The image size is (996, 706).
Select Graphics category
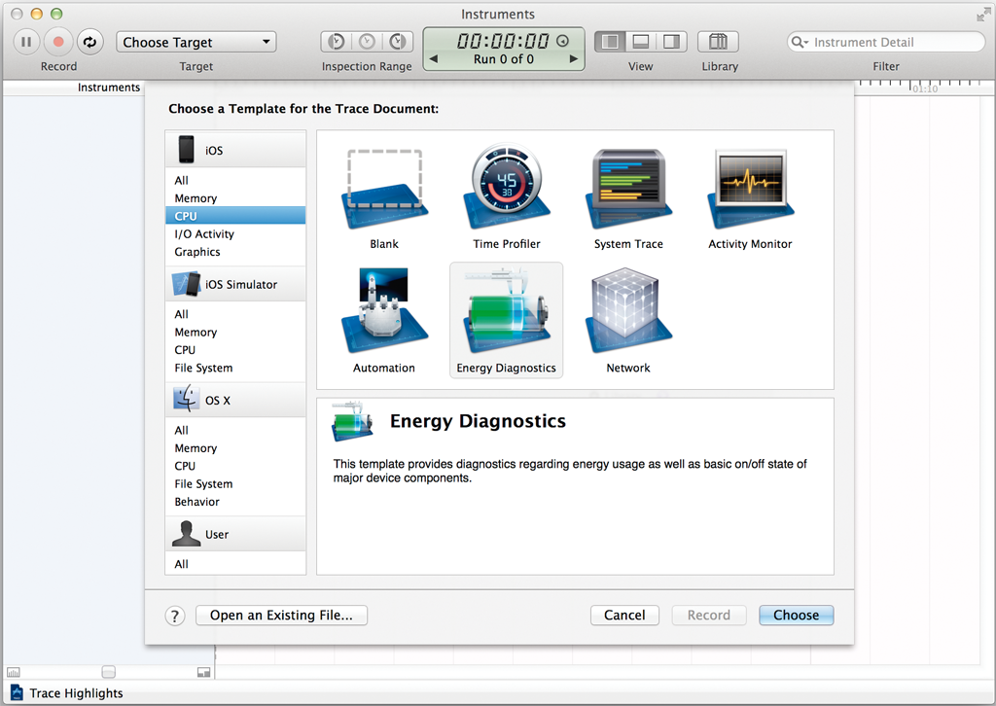[235, 252]
